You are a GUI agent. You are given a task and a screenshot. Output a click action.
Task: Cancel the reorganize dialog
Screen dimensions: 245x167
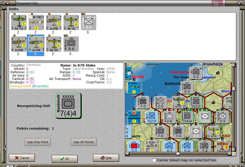click(x=22, y=158)
